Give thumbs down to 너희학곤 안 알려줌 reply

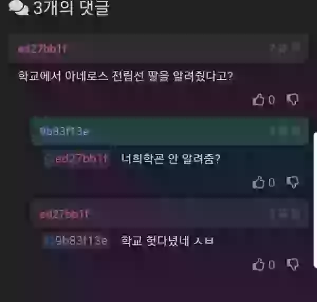(292, 182)
